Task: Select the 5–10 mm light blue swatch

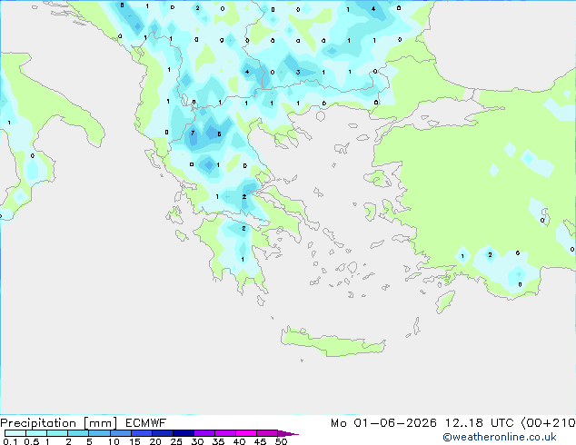Action: [99, 433]
